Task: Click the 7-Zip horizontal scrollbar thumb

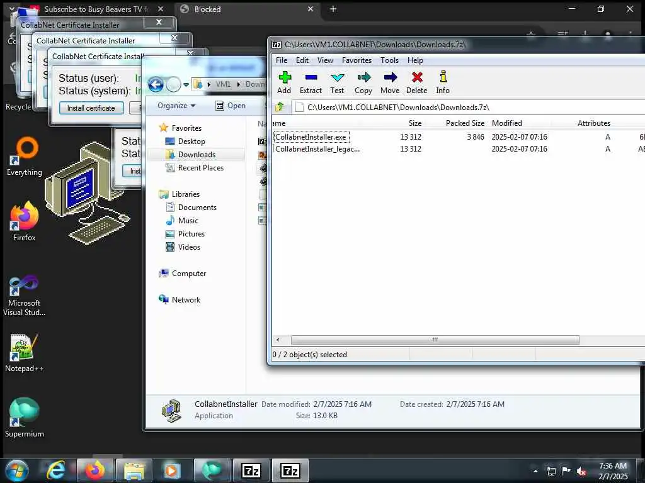Action: pyautogui.click(x=435, y=340)
